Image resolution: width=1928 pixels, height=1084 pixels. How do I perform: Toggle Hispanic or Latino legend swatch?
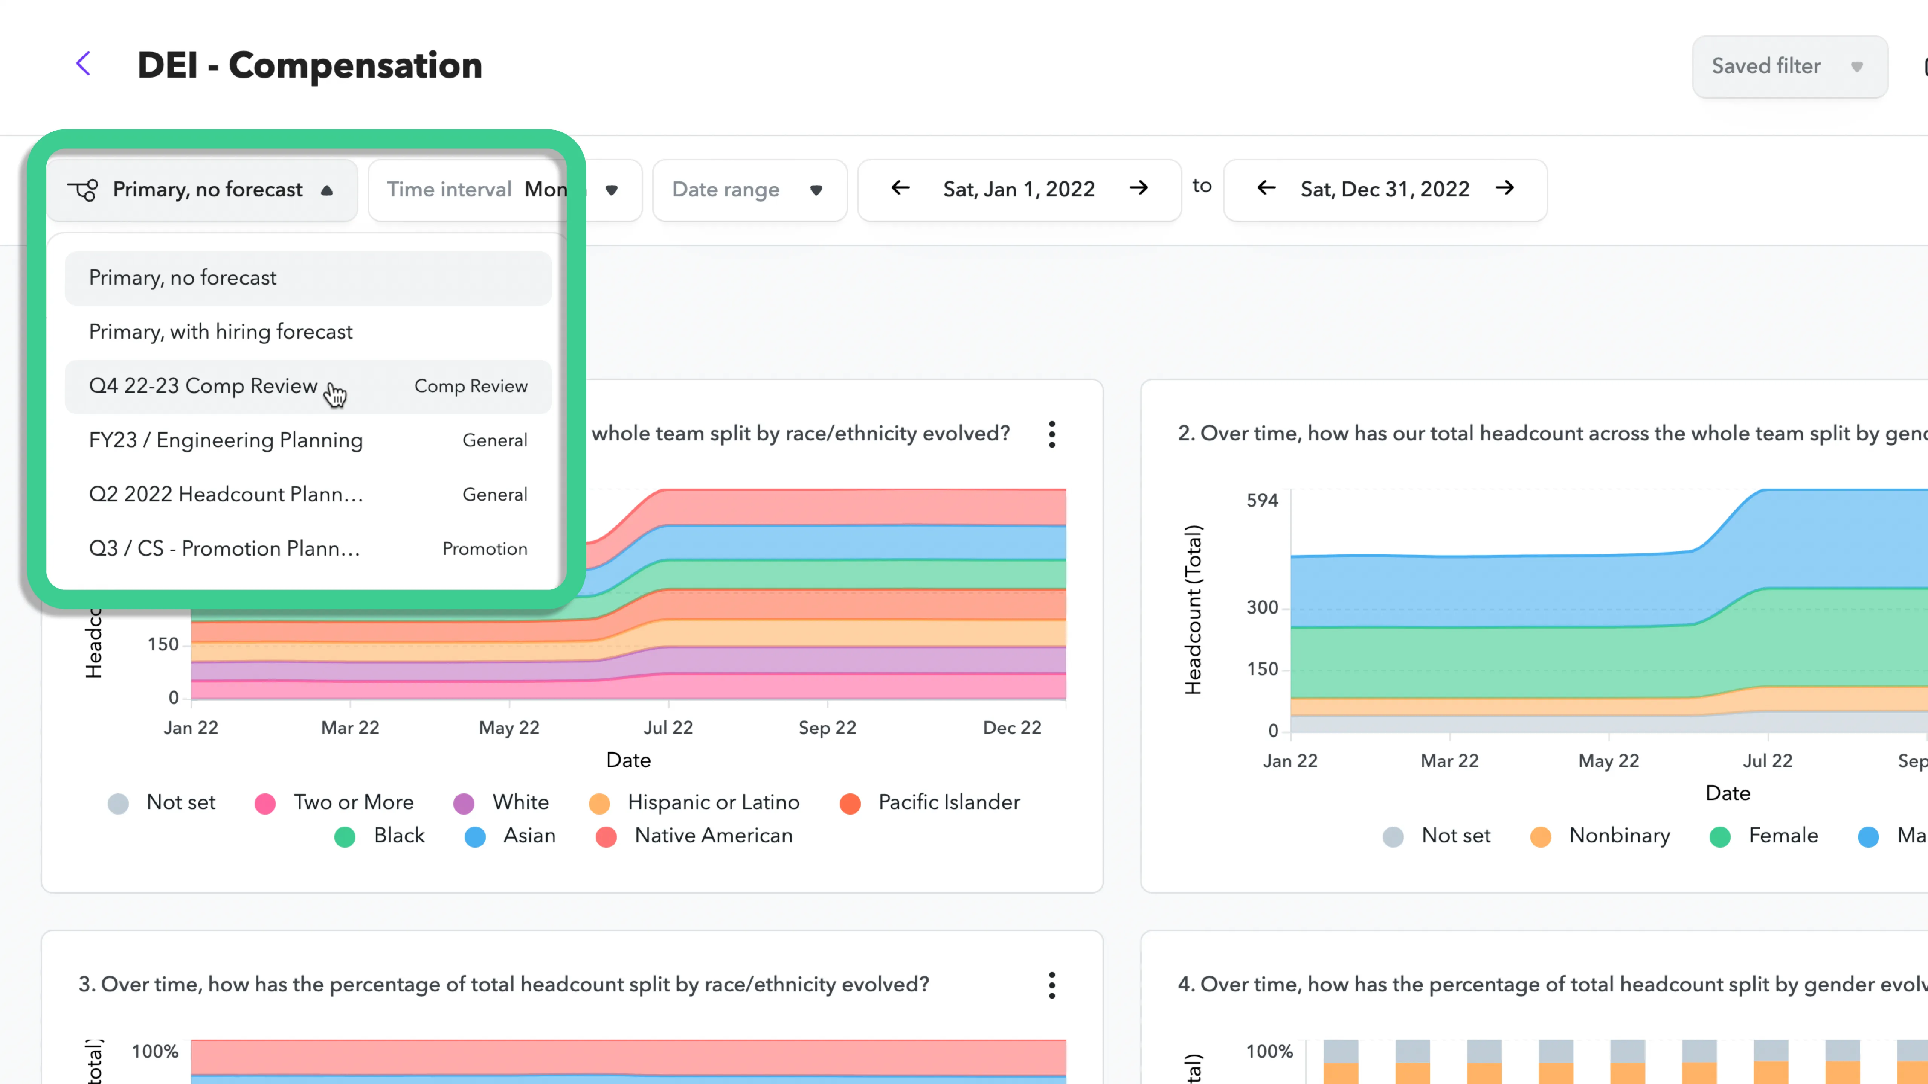tap(599, 804)
